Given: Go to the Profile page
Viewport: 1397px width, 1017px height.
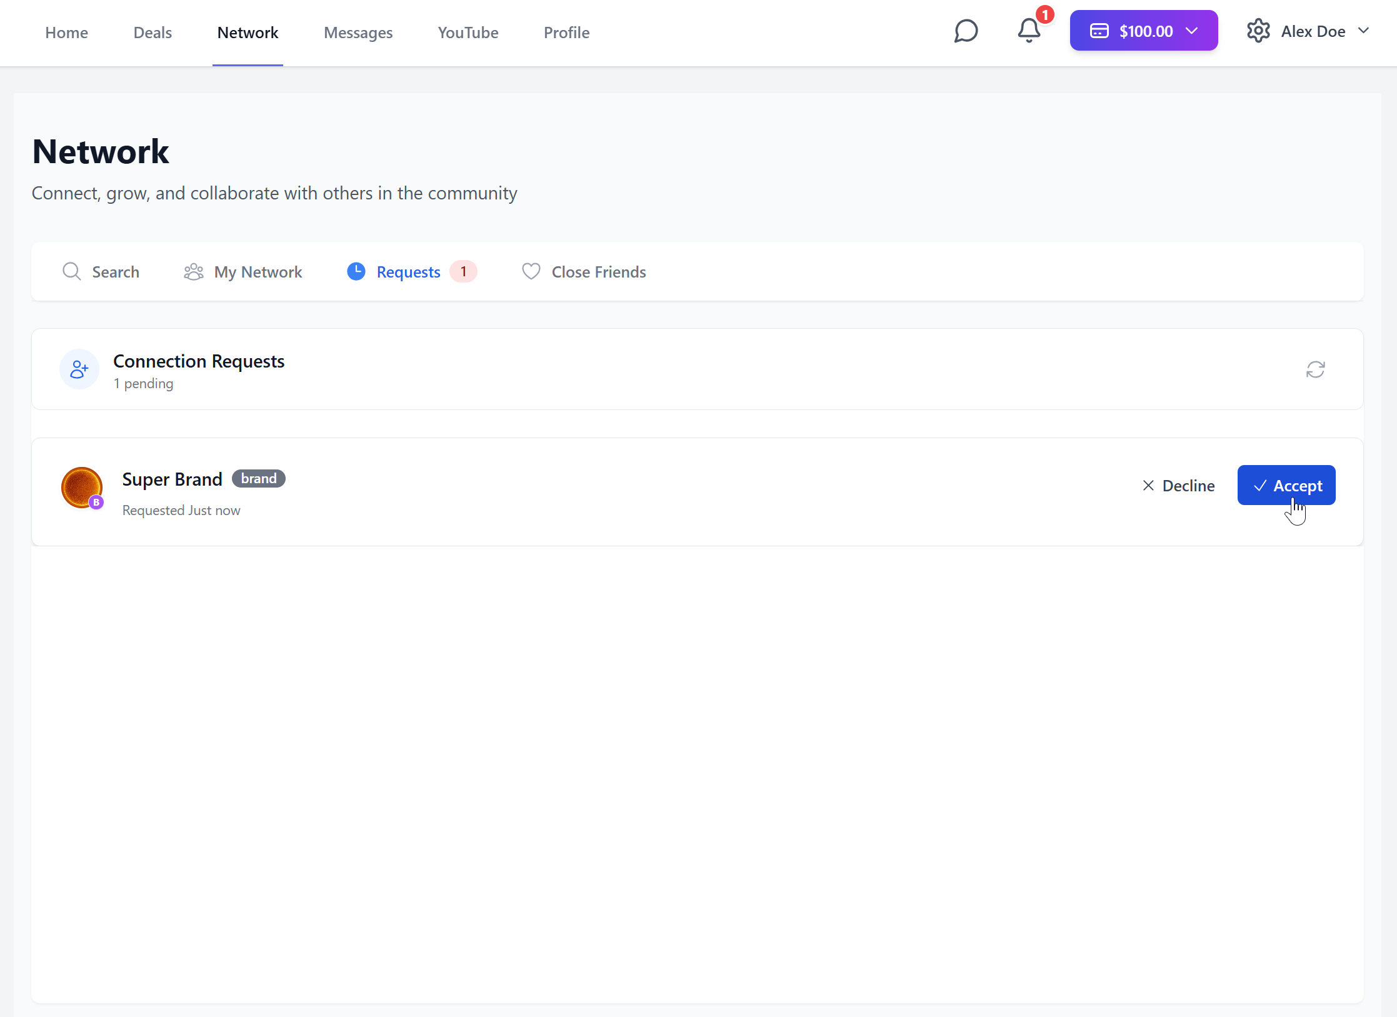Looking at the screenshot, I should tap(566, 33).
